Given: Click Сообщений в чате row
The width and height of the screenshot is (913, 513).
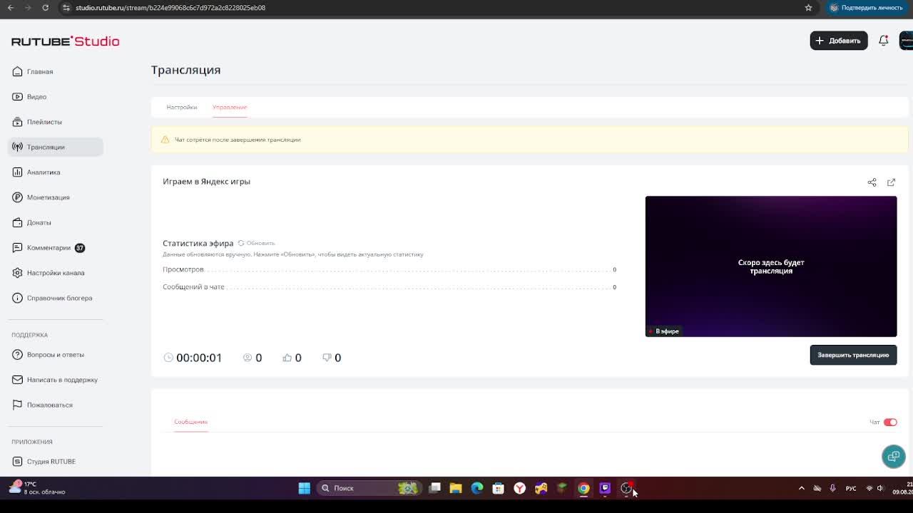Looking at the screenshot, I should coord(389,287).
